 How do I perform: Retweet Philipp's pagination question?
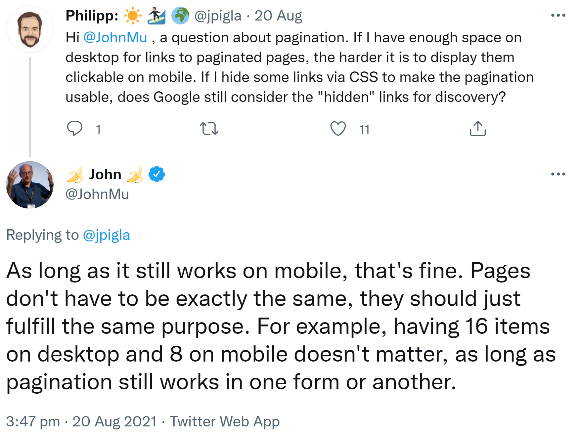point(209,129)
